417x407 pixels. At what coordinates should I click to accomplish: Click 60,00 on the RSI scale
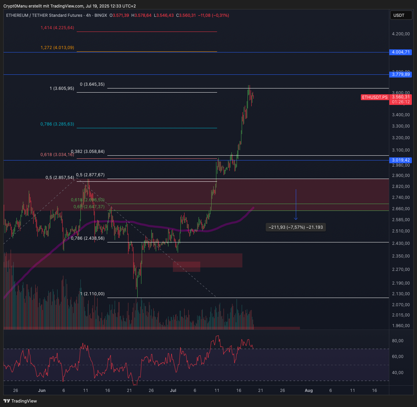tap(397, 356)
